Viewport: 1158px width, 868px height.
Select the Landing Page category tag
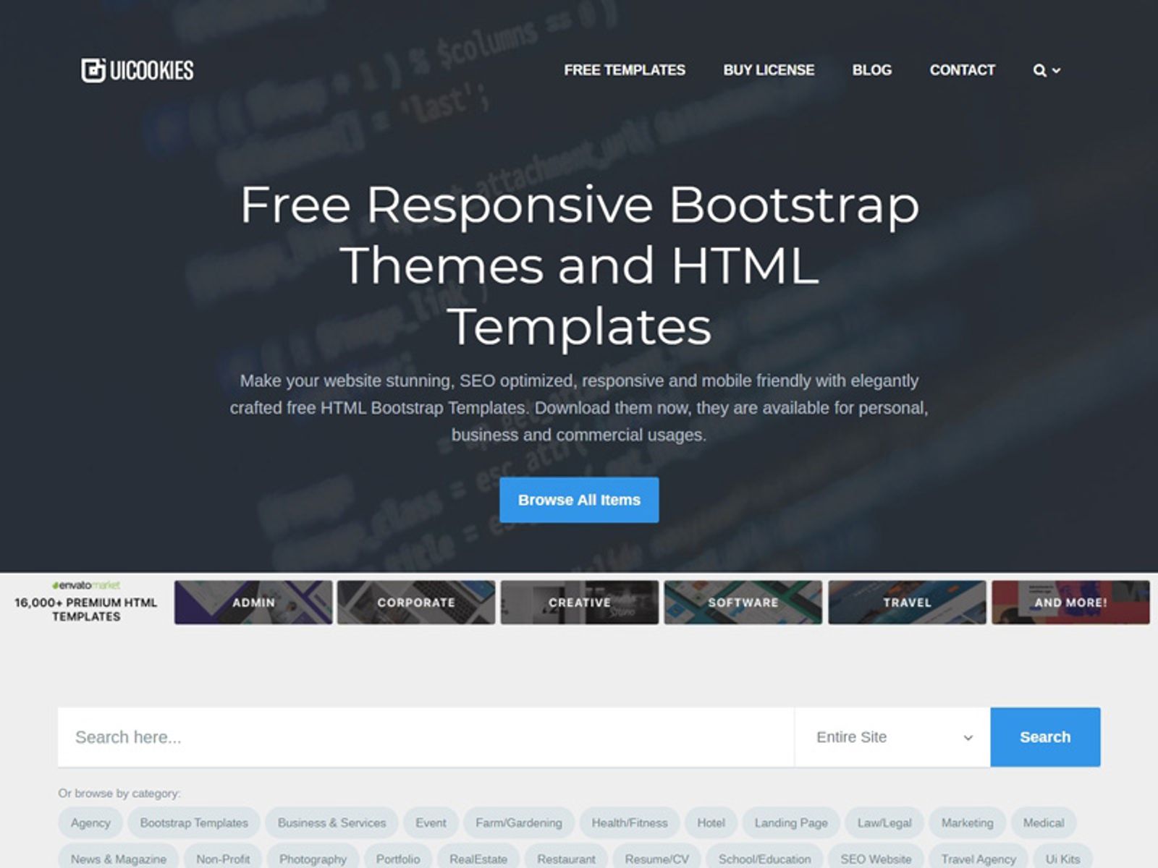pos(791,822)
